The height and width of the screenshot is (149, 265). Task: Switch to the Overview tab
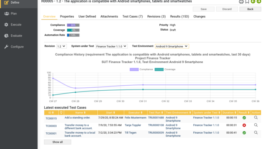[49, 17]
